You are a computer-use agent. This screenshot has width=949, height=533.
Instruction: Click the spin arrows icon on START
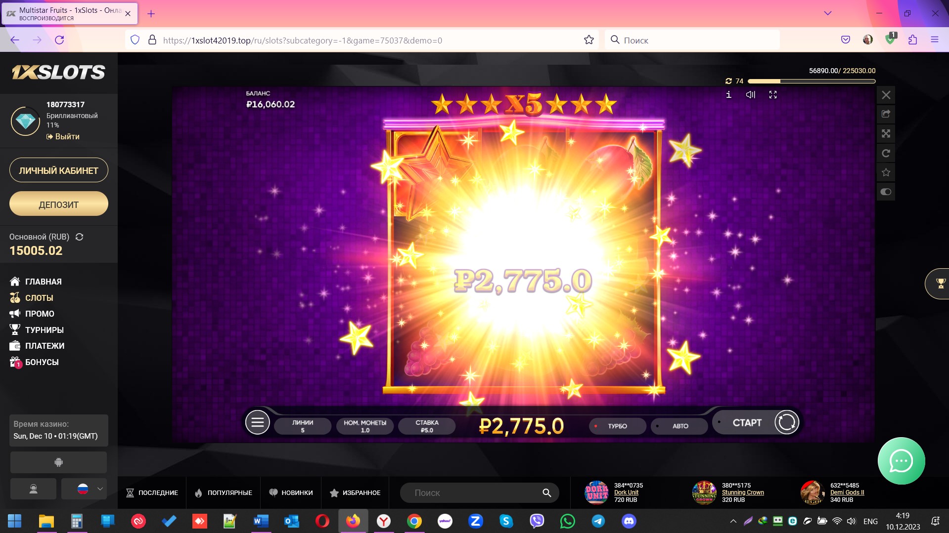786,423
